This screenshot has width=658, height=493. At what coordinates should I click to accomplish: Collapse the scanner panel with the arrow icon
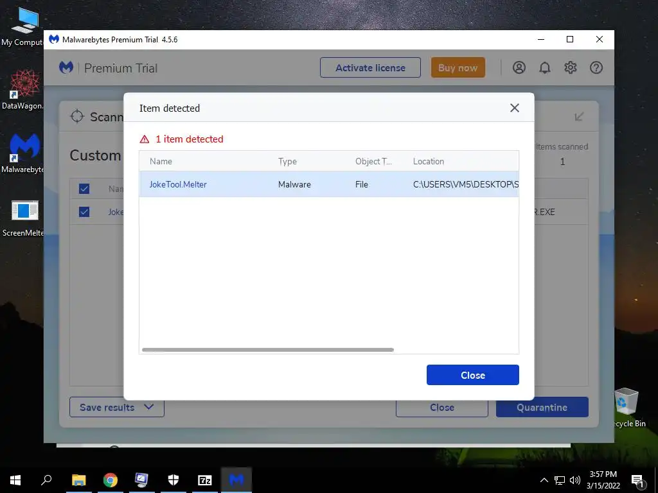pos(579,116)
